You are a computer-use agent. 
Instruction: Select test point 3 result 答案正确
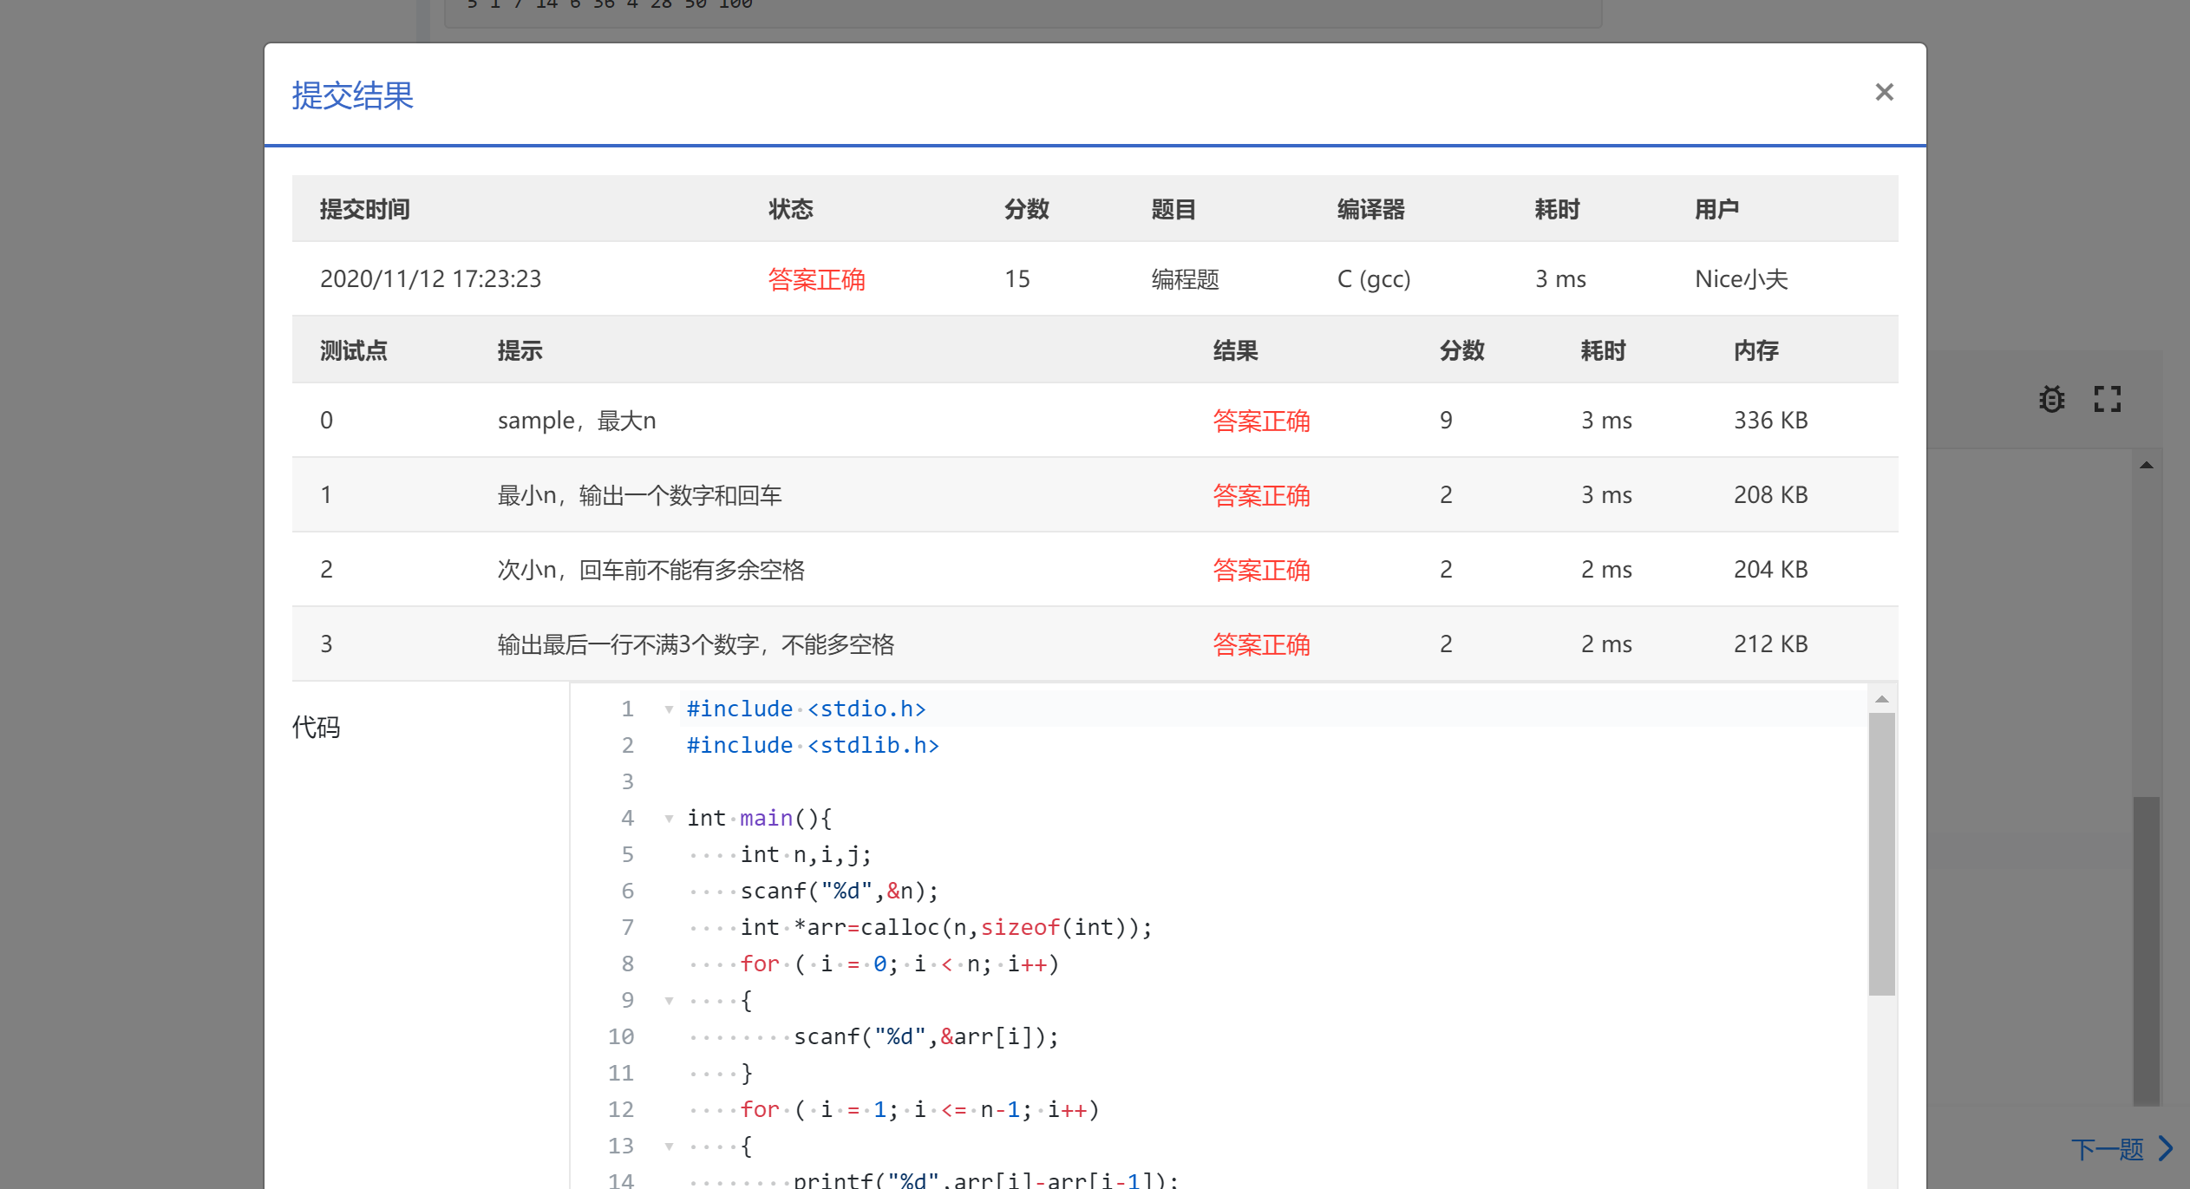coord(1260,644)
